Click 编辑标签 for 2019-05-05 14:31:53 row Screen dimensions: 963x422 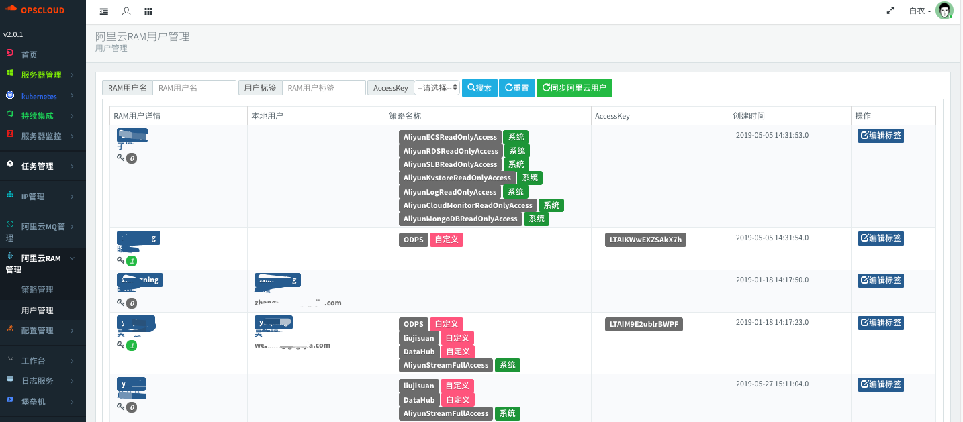881,136
